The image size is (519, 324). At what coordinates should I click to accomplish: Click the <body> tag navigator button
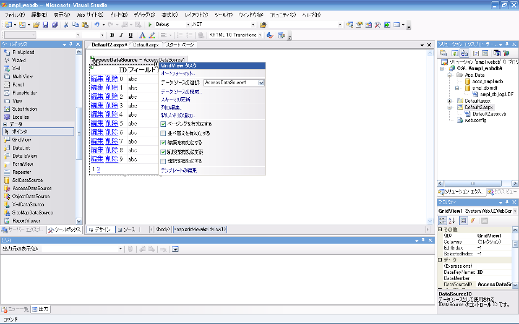163,230
